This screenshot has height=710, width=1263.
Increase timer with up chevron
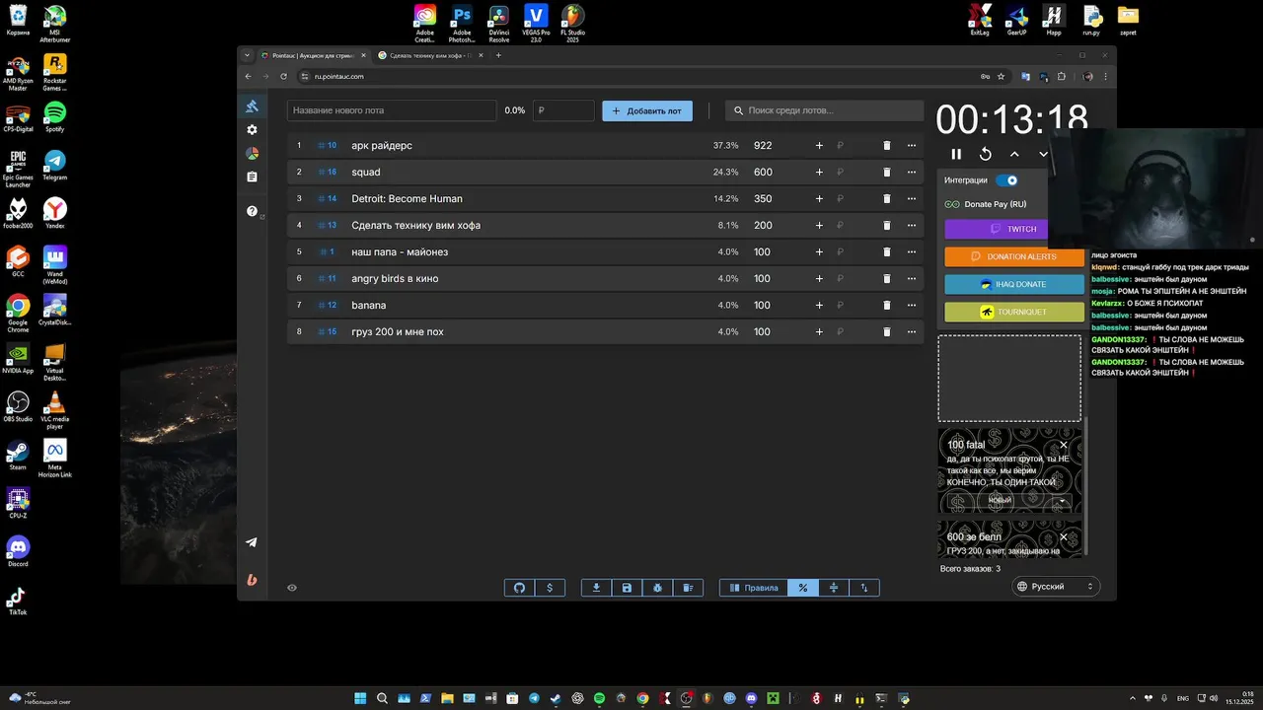click(x=1014, y=154)
